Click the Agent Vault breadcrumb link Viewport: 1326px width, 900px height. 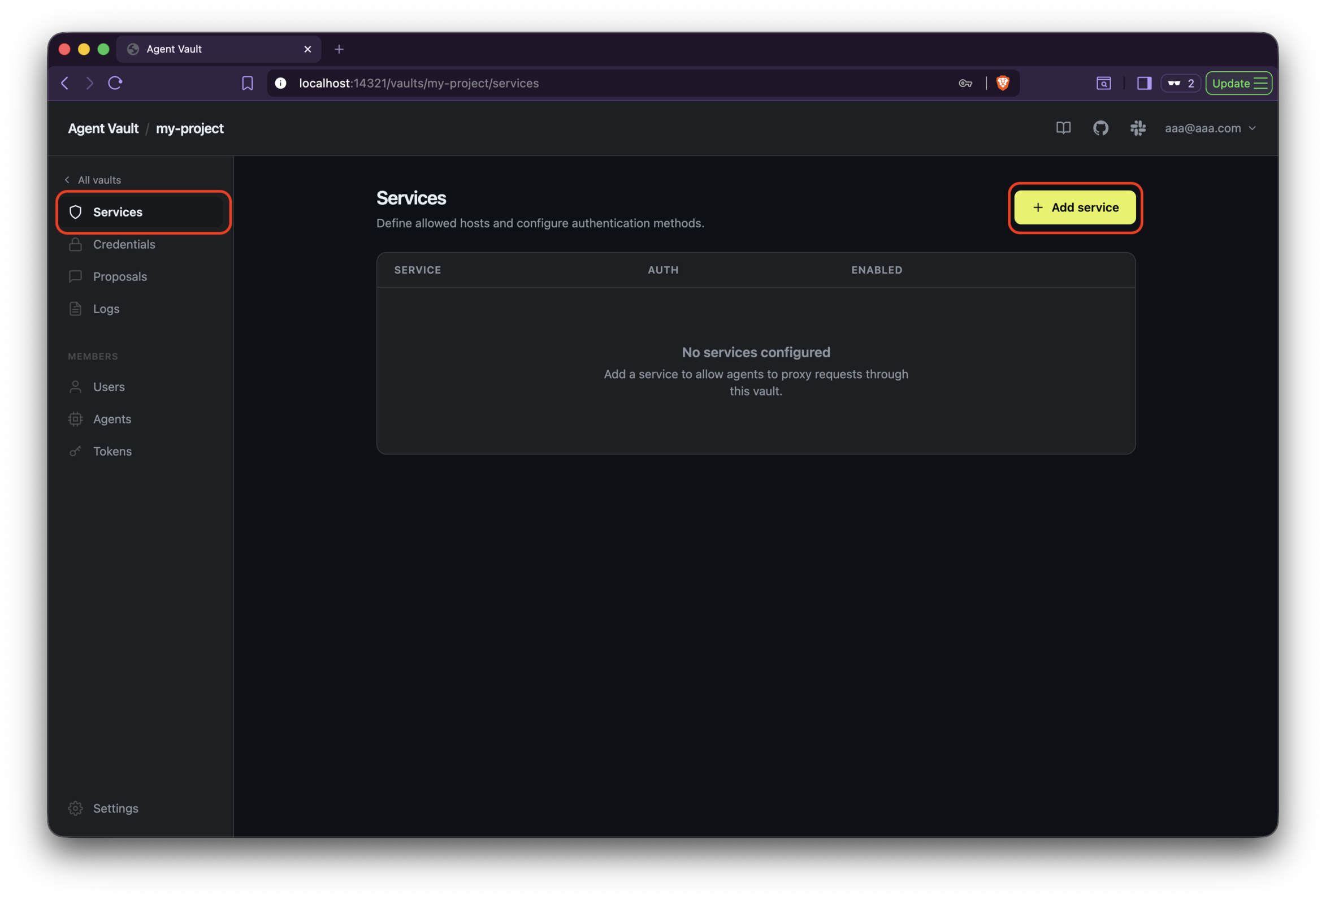[x=103, y=128]
